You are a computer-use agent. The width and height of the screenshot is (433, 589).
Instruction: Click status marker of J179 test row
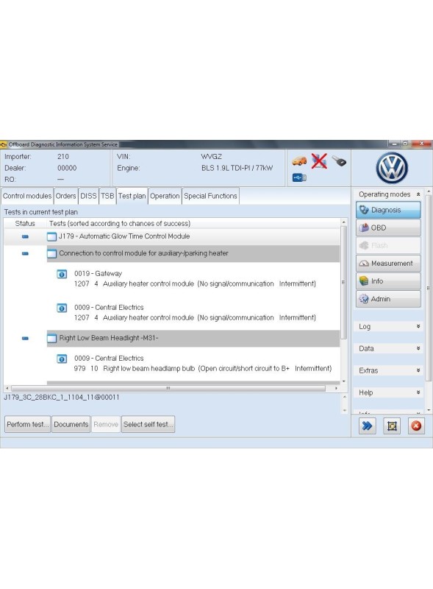25,236
